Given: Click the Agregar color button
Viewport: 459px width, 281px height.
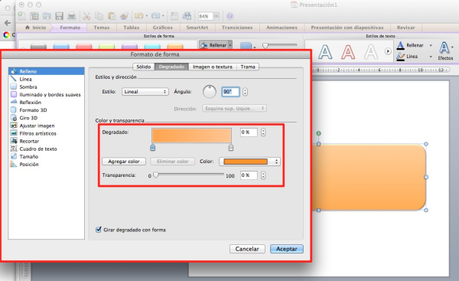Looking at the screenshot, I should click(x=124, y=162).
